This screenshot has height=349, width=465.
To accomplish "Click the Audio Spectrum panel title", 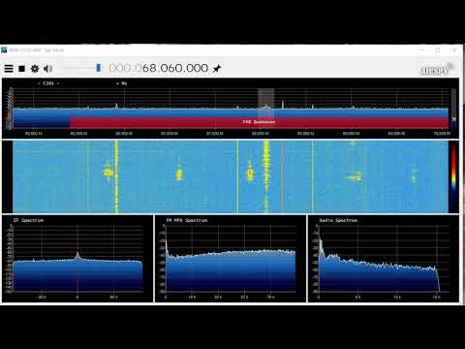I will [338, 220].
